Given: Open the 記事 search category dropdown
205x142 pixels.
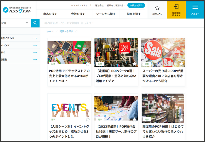Looking at the screenshot, I should point(15,23).
